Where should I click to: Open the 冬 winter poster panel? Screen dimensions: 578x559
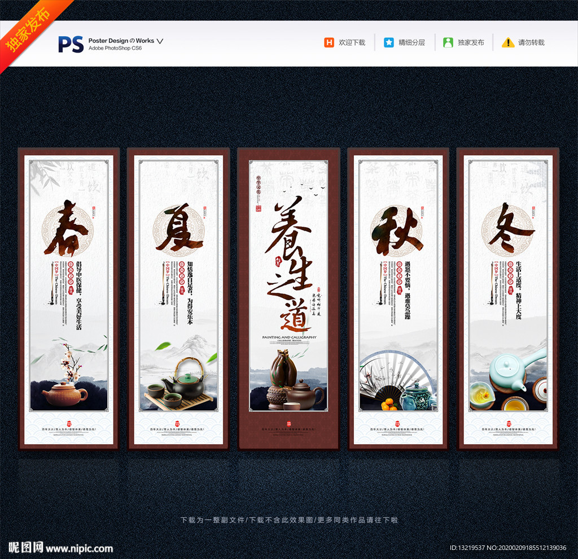pyautogui.click(x=508, y=300)
